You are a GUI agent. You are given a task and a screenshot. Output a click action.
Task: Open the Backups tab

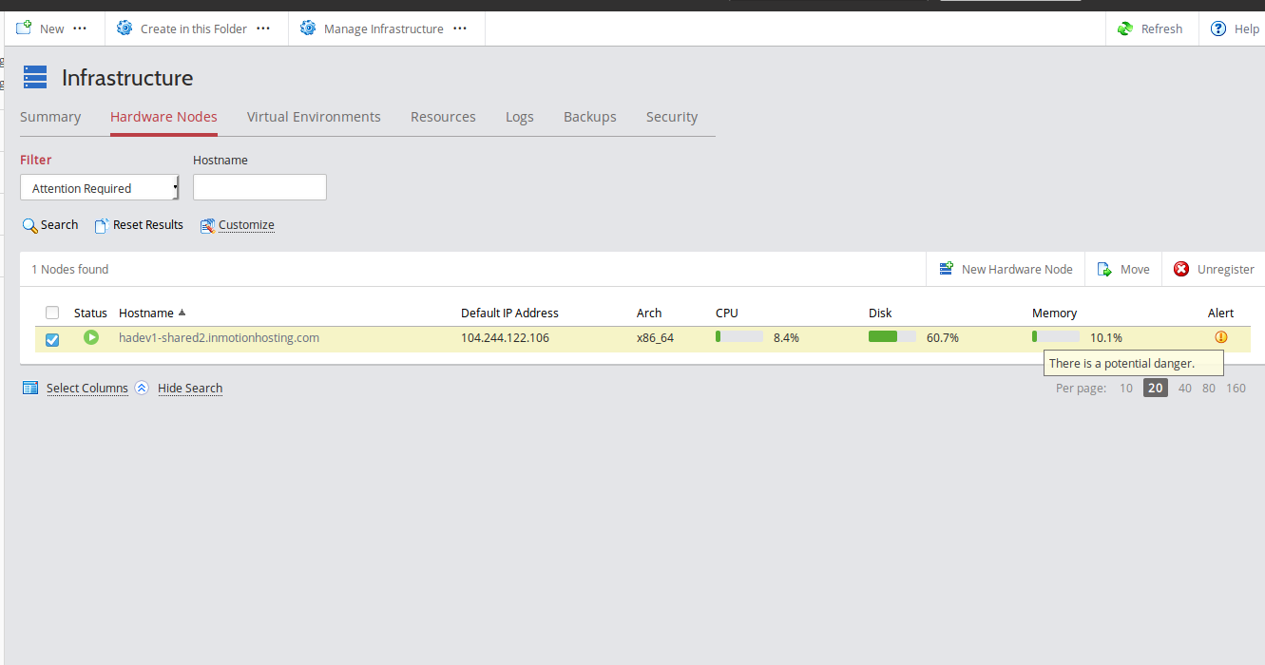pos(589,117)
